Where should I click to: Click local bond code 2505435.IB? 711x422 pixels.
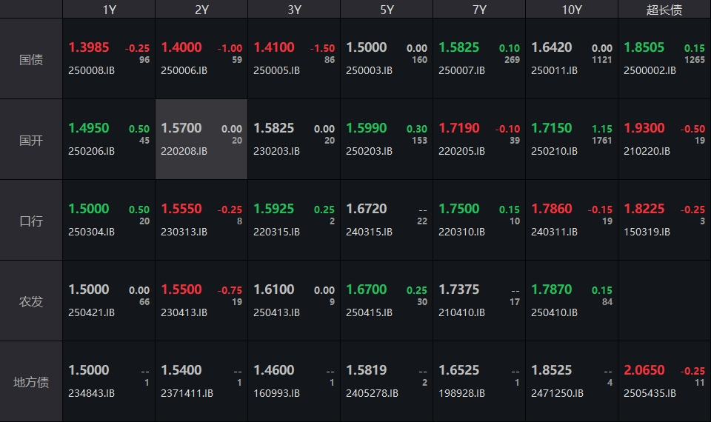tap(650, 393)
